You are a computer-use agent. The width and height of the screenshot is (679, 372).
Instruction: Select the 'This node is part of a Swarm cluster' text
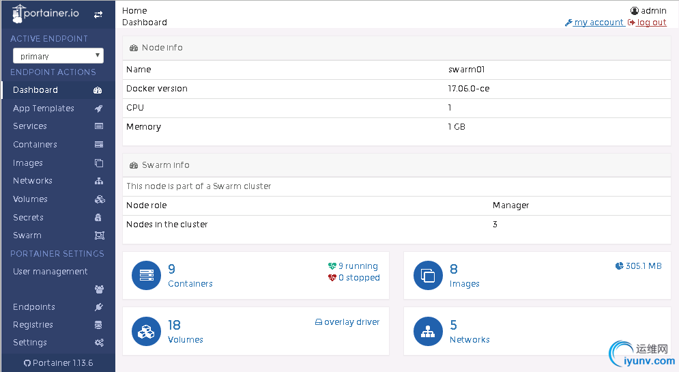[199, 186]
